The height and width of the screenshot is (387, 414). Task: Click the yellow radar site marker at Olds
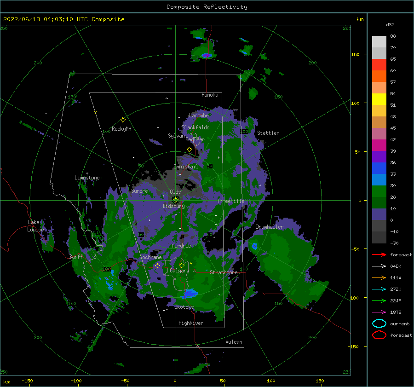(176, 200)
